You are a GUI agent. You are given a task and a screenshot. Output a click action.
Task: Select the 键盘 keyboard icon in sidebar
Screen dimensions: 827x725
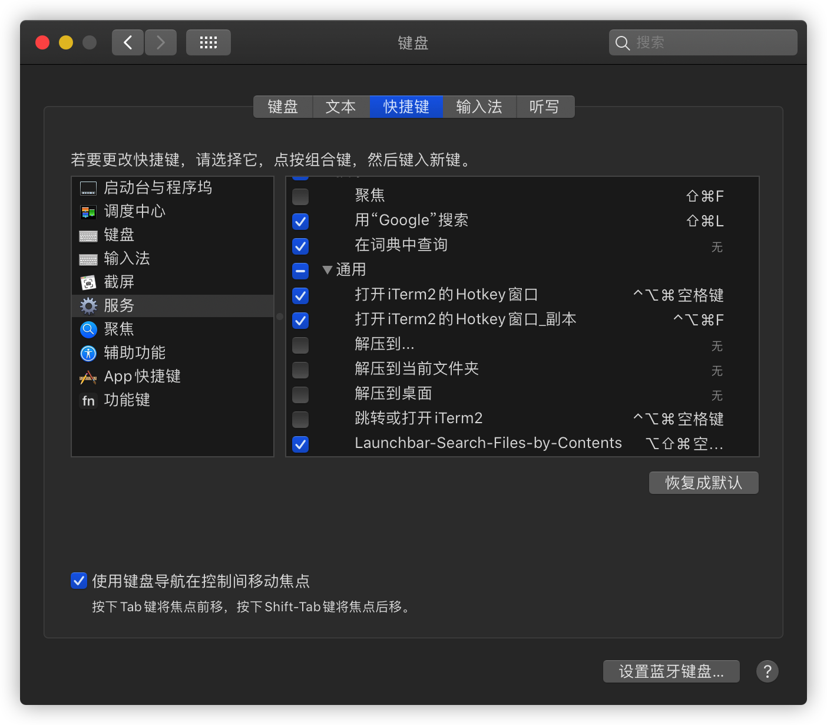(88, 235)
